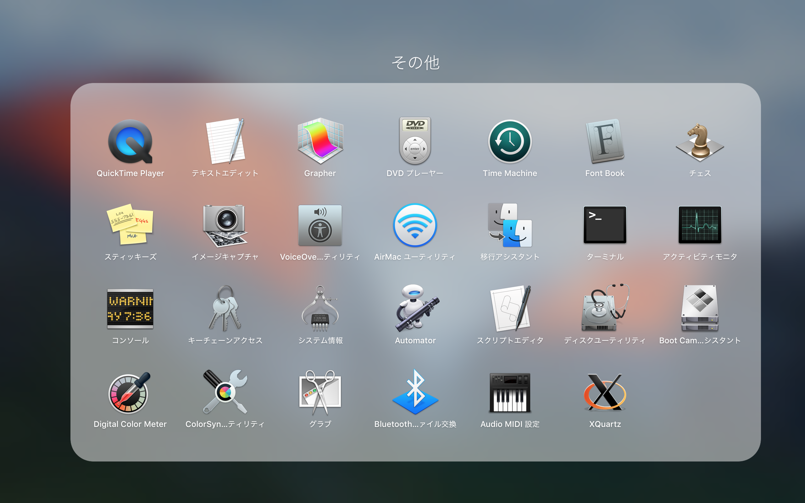Launch Digital Color Meter icon
The image size is (805, 503).
[x=130, y=393]
